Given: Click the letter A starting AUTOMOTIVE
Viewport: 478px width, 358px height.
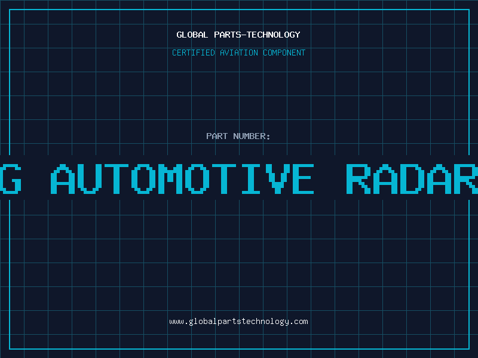Looking at the screenshot, I should tap(65, 178).
